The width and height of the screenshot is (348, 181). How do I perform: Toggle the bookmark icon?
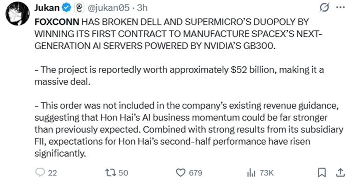pos(322,173)
